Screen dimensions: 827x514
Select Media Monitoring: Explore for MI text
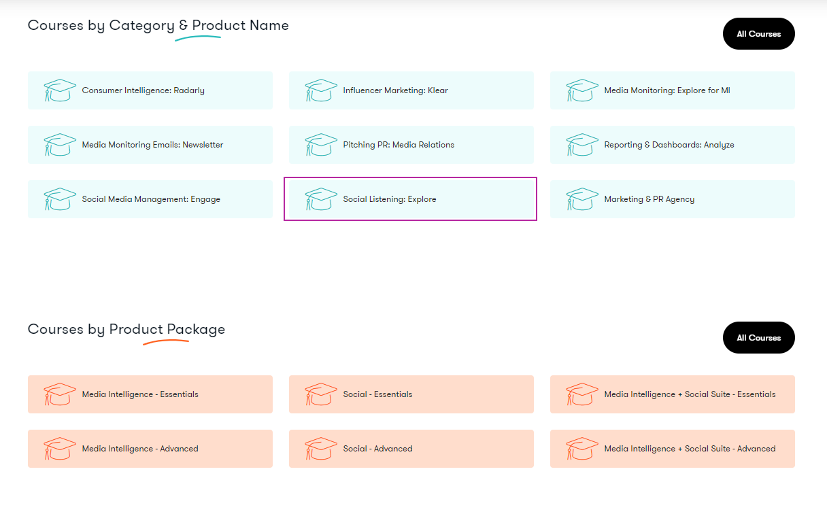pyautogui.click(x=667, y=90)
